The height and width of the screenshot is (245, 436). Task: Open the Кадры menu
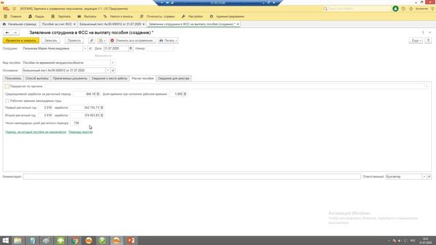(x=36, y=16)
